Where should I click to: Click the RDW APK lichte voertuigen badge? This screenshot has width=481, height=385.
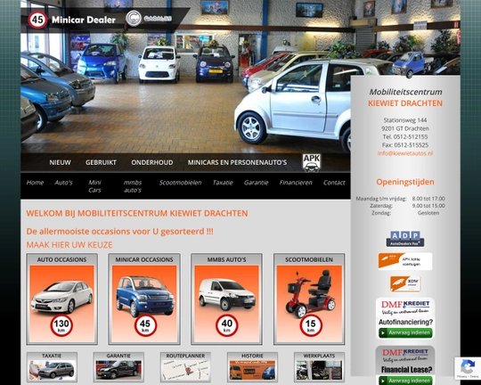coord(405,261)
